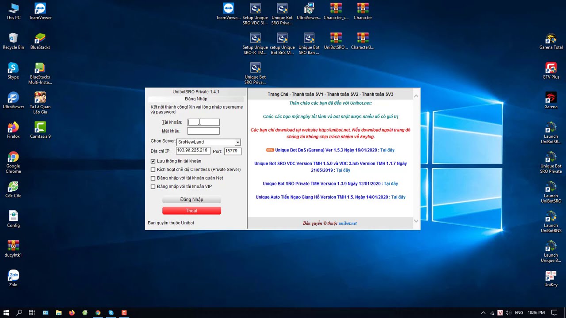The width and height of the screenshot is (566, 318).
Task: Open the Config file on desktop
Action: point(13,219)
